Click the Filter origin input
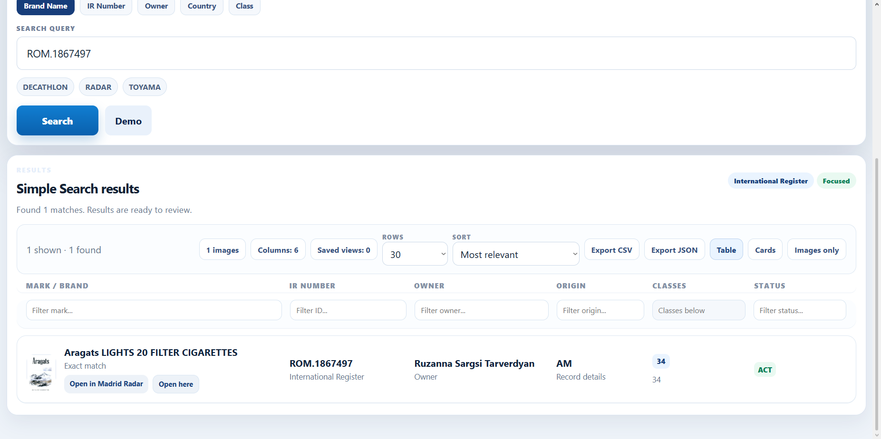The width and height of the screenshot is (881, 439). click(600, 310)
